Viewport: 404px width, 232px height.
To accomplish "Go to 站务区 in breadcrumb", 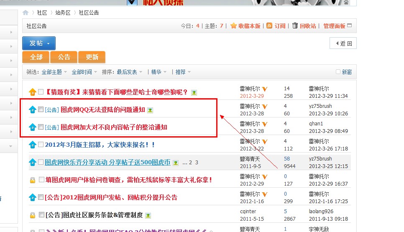I will (63, 13).
